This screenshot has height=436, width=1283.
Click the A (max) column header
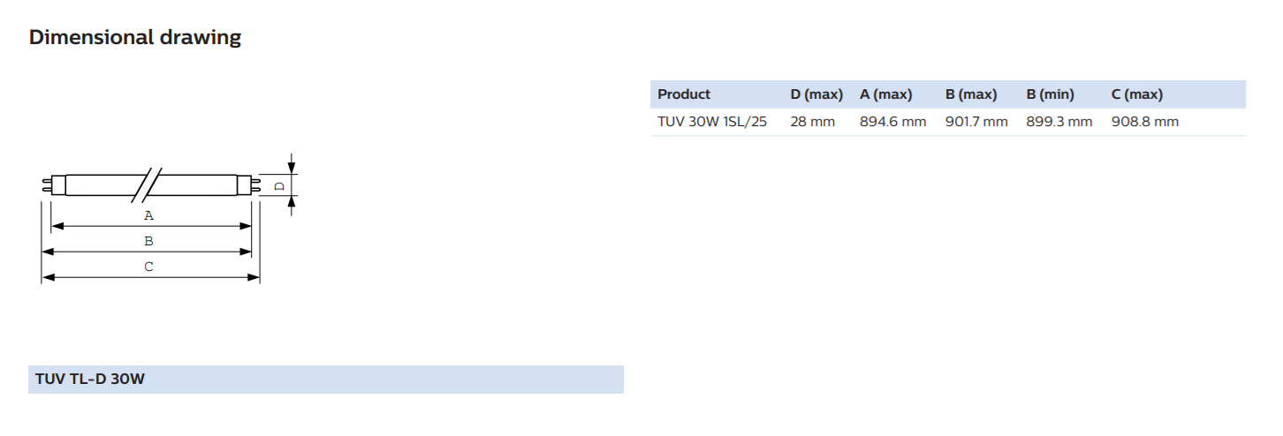[x=885, y=94]
